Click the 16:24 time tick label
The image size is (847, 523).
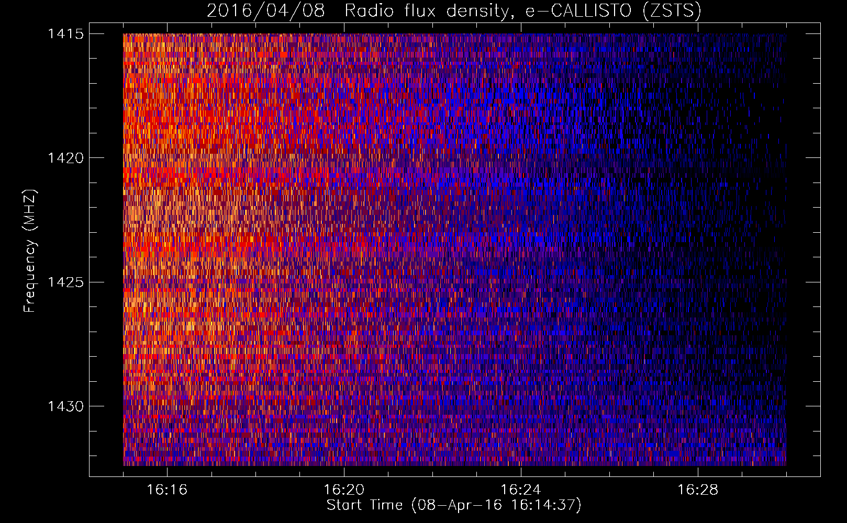[x=521, y=490]
